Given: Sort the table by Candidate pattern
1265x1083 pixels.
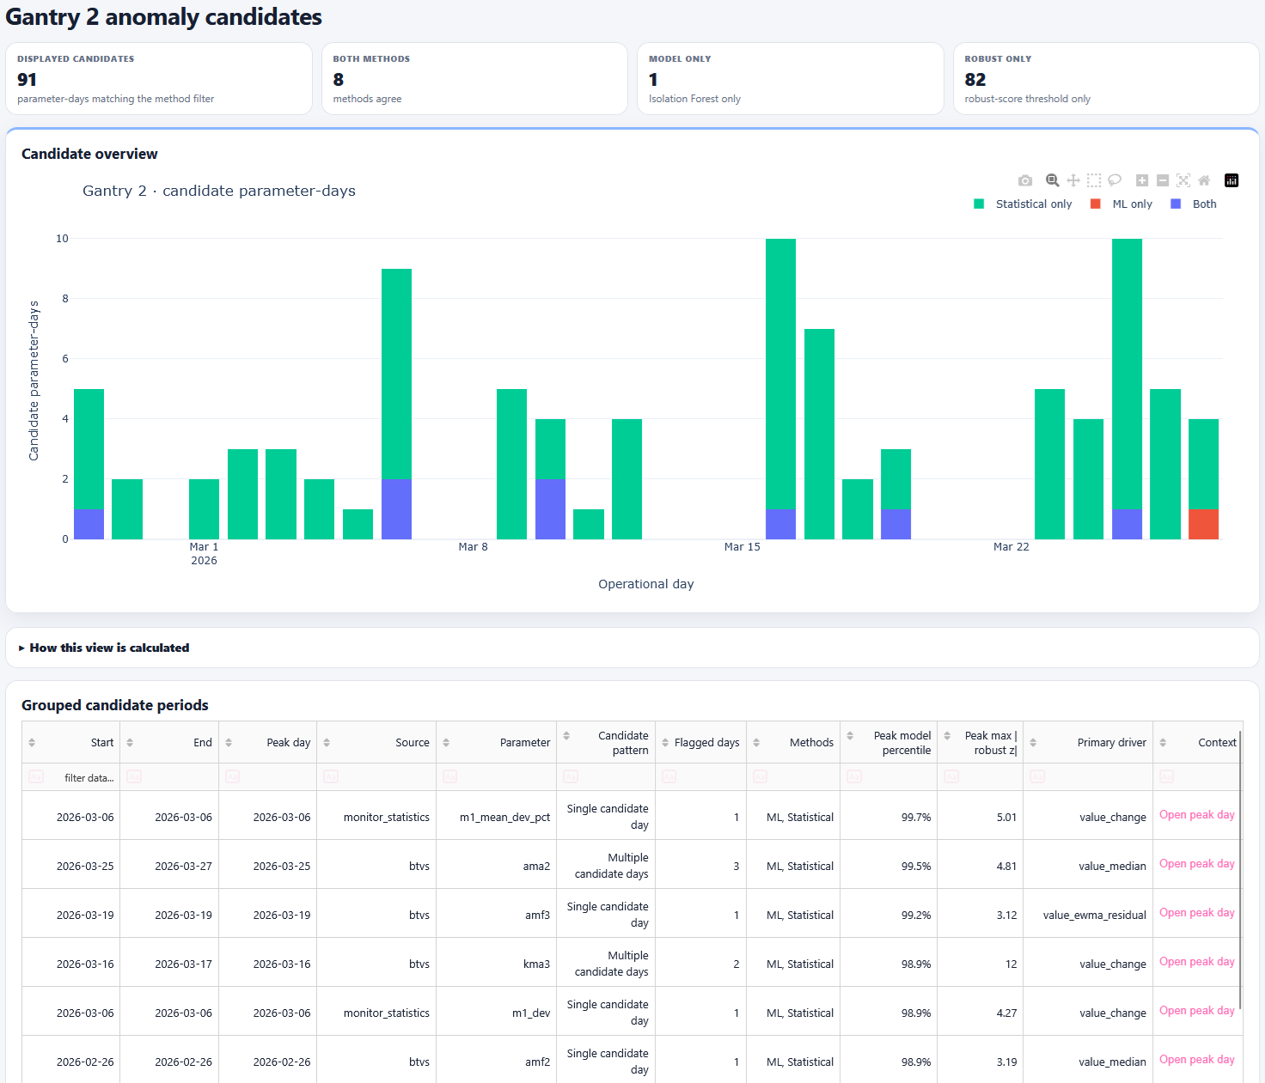Looking at the screenshot, I should [566, 735].
